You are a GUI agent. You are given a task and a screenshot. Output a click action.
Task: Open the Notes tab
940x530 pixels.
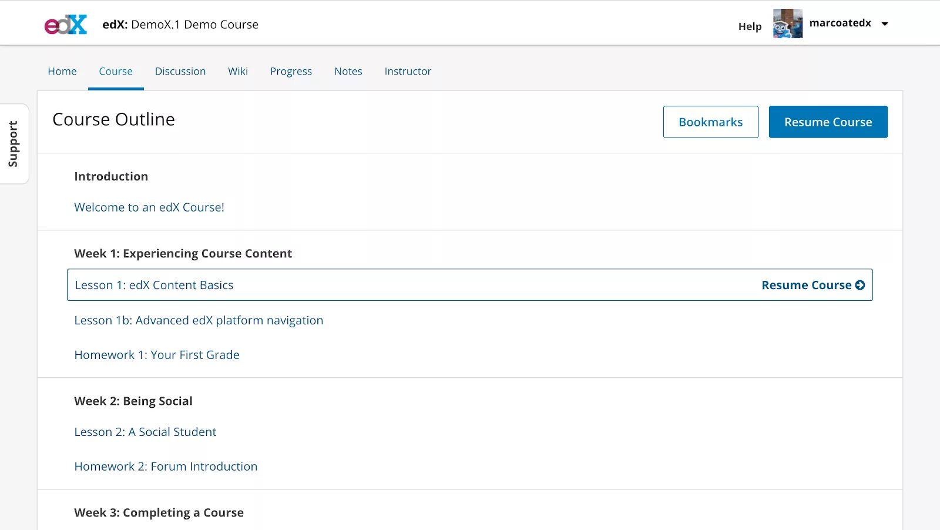[348, 71]
